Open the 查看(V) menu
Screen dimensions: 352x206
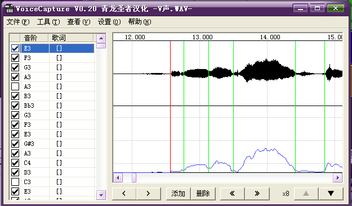[79, 22]
